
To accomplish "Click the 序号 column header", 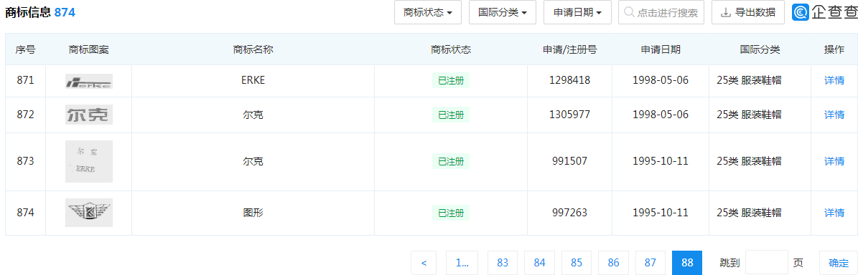I will (x=26, y=49).
